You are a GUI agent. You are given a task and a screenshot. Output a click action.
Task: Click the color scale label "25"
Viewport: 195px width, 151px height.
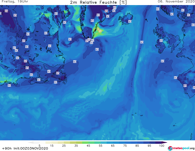(x=64, y=146)
